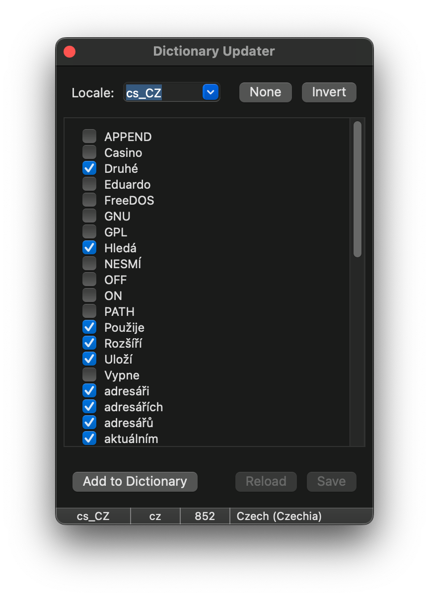Uncheck the Druhé checkbox
The image size is (429, 598).
89,168
